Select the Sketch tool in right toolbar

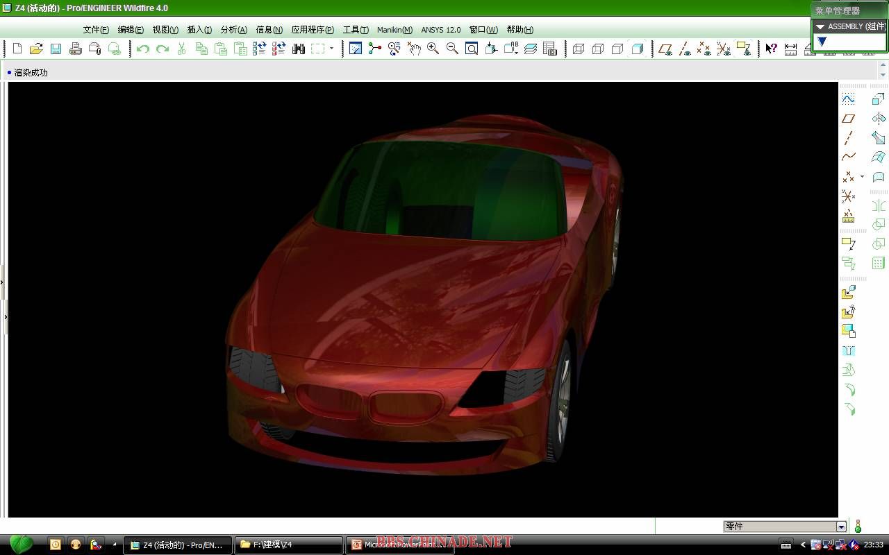(848, 99)
